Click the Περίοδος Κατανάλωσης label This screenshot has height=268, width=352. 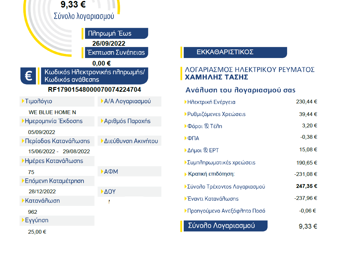tap(57, 141)
